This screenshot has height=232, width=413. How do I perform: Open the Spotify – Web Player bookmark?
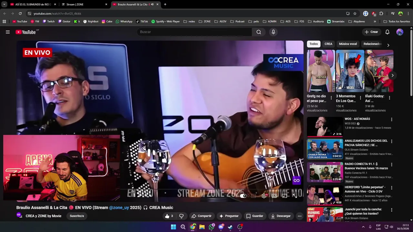pos(166,22)
